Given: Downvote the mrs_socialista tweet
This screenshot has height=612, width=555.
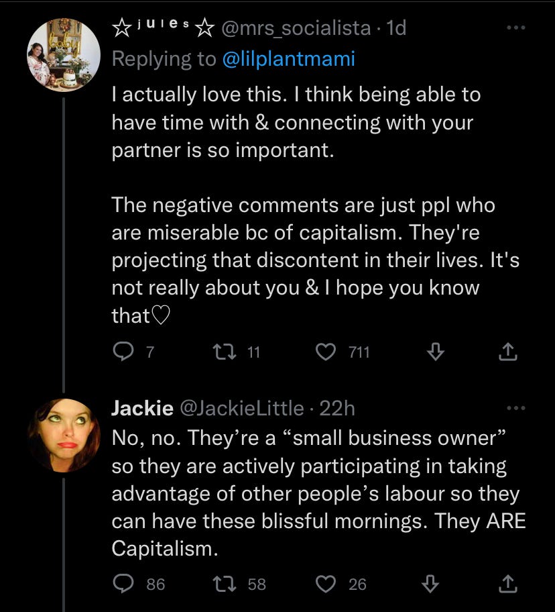Looking at the screenshot, I should [x=436, y=351].
